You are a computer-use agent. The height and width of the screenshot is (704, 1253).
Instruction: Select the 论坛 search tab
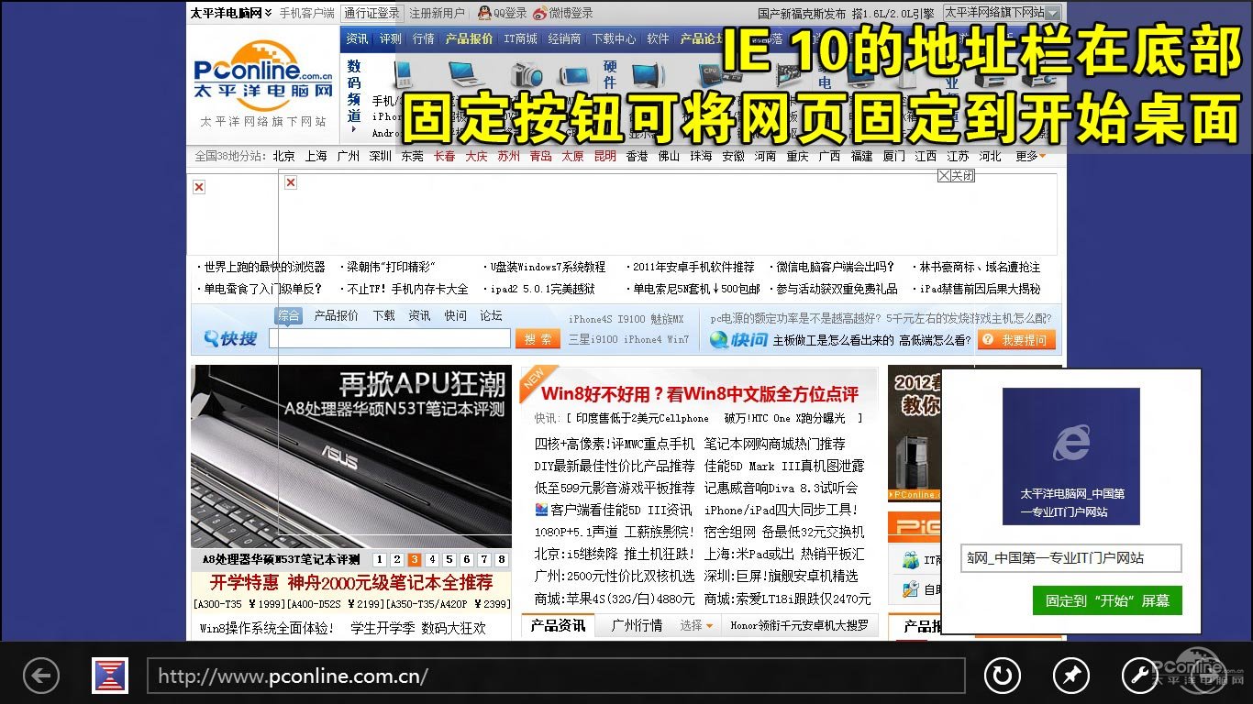[x=491, y=315]
